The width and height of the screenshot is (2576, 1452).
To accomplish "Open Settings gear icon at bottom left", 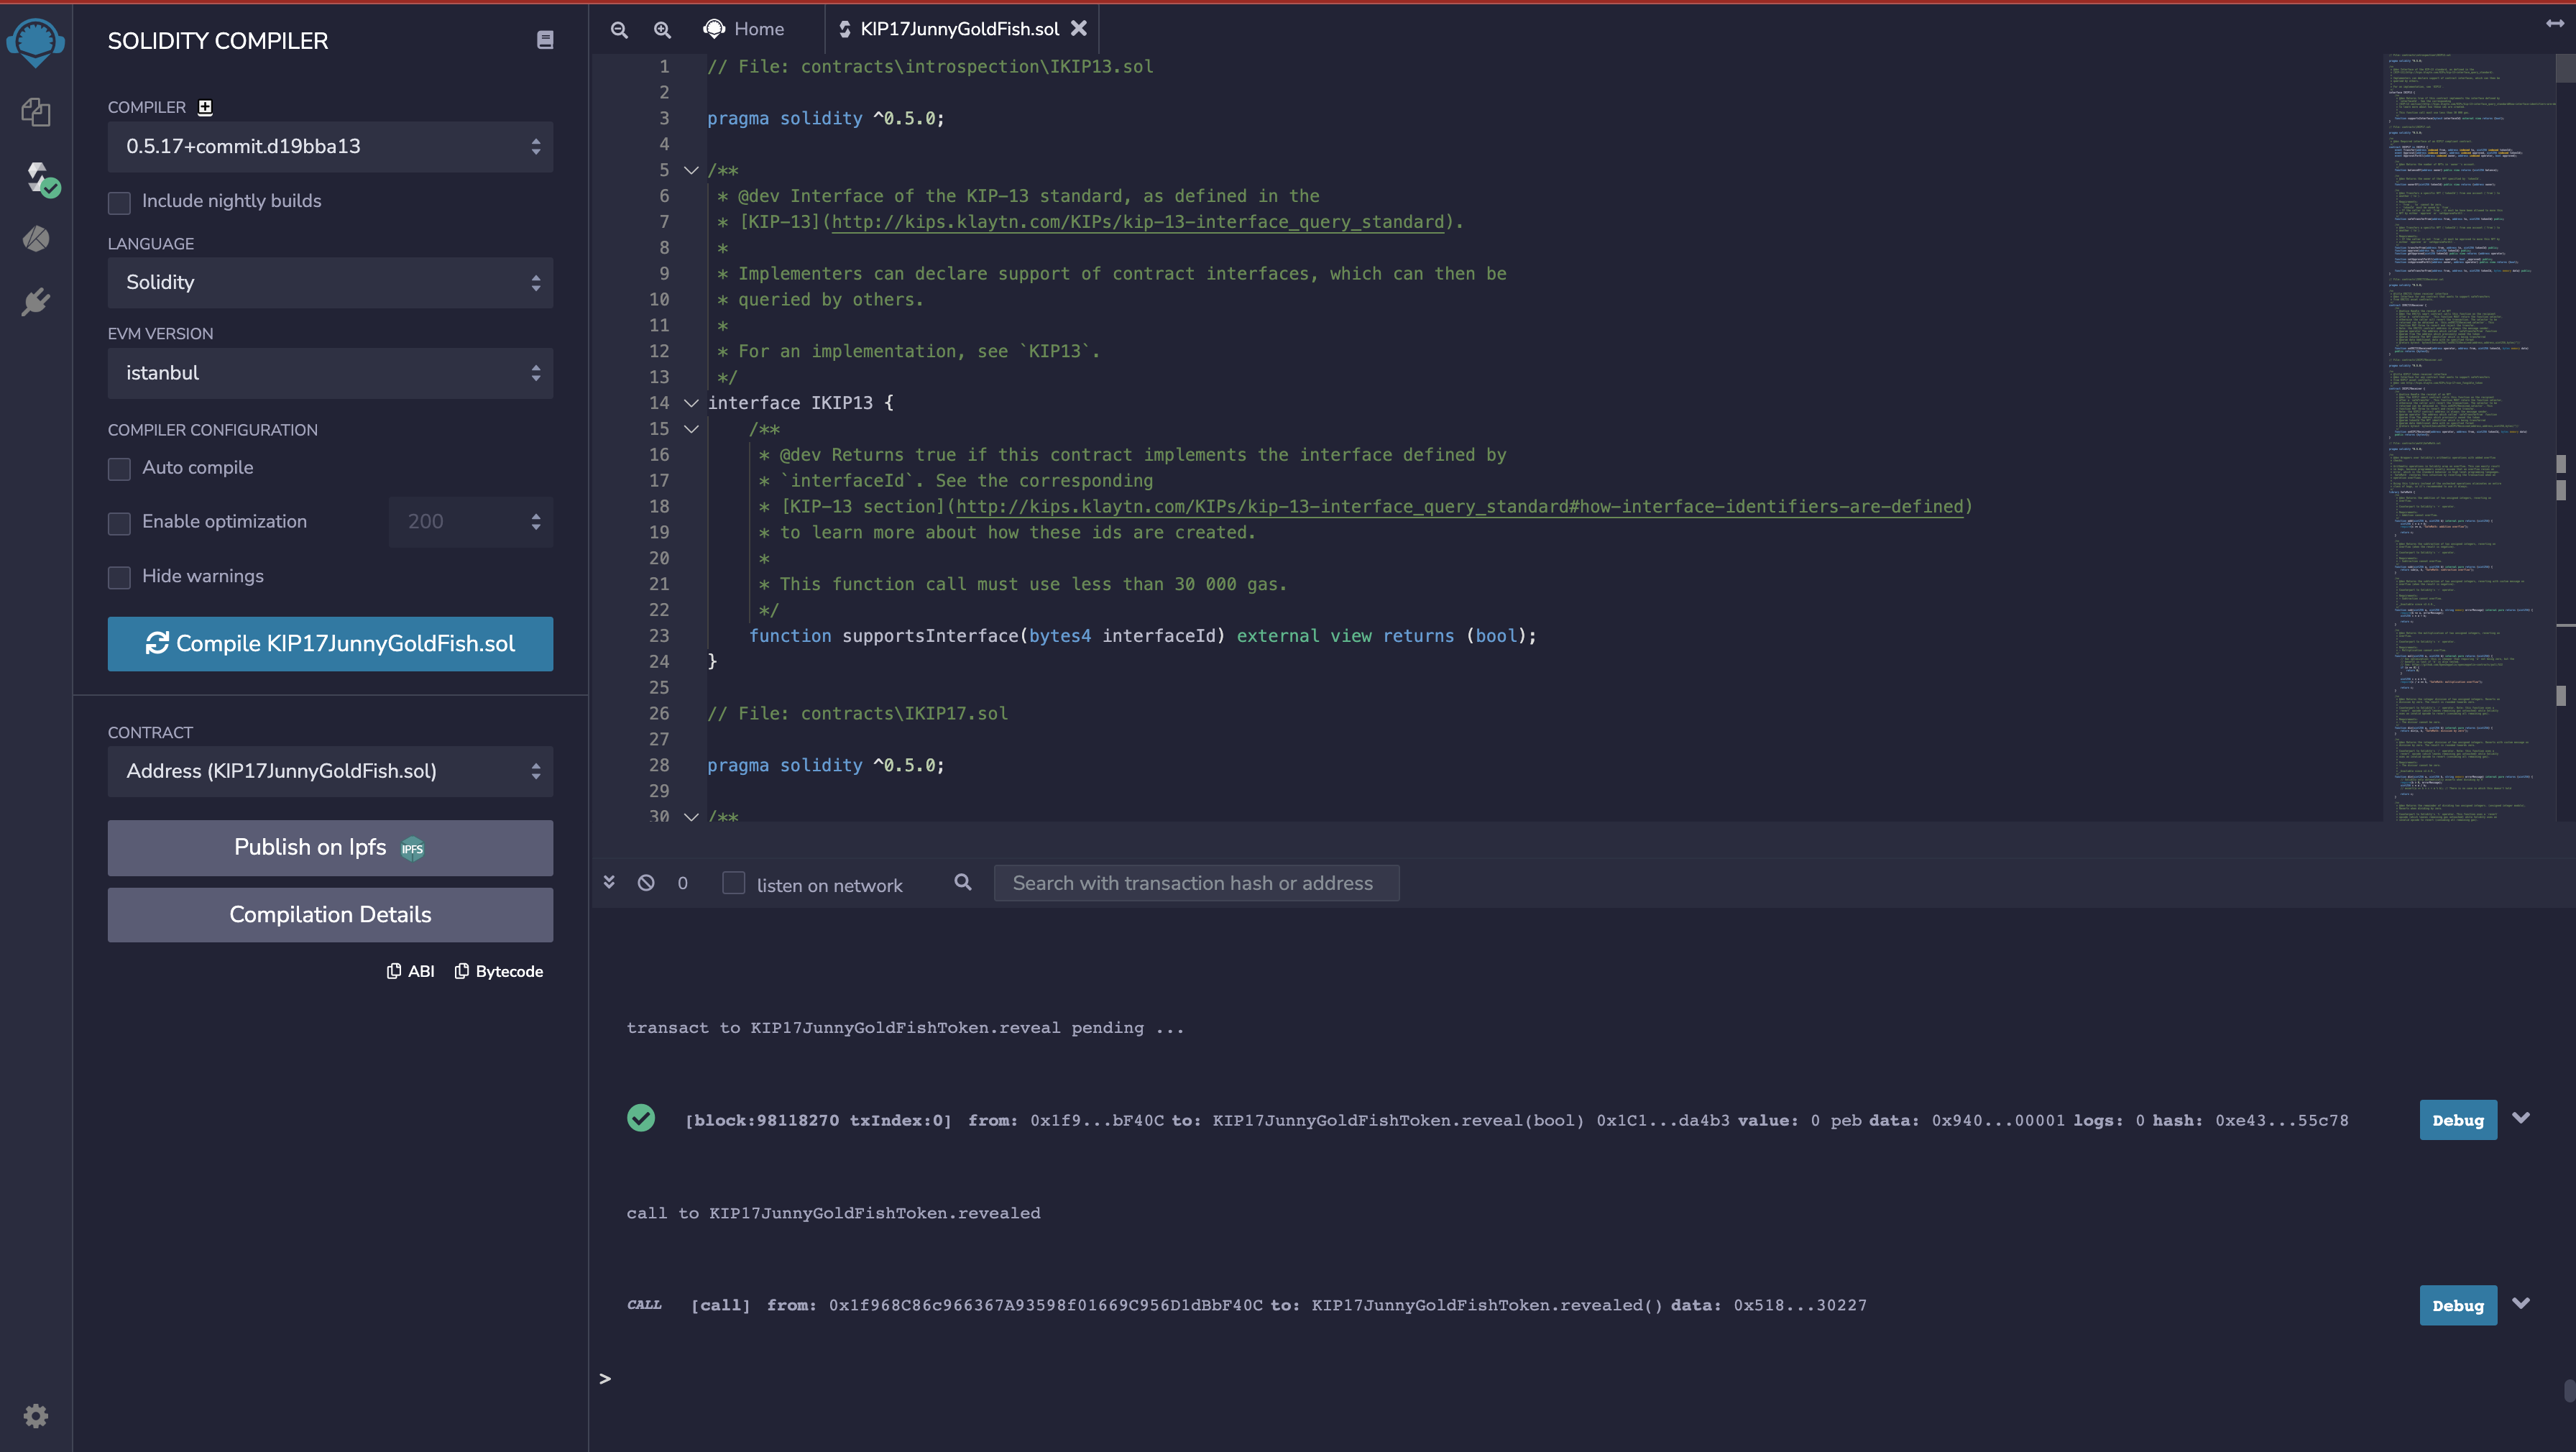I will click(x=36, y=1415).
